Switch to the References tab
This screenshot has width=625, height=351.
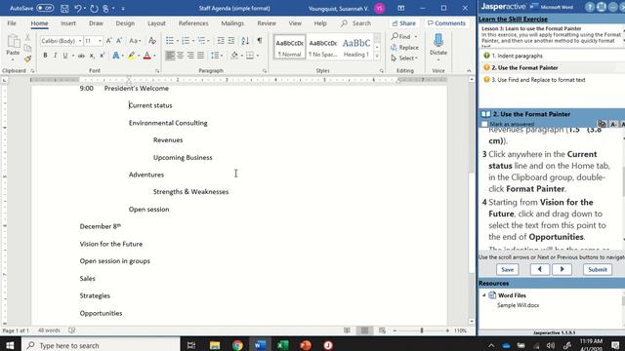click(193, 23)
